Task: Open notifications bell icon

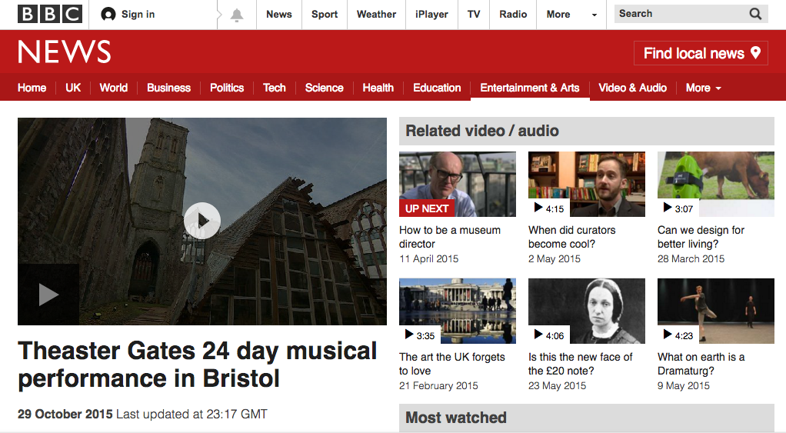Action: coord(237,15)
